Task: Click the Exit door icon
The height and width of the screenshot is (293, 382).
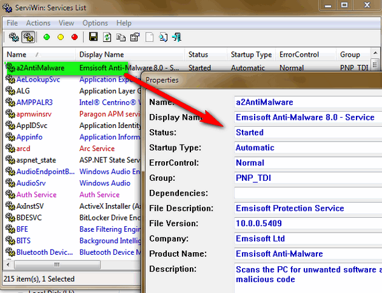Action: pyautogui.click(x=176, y=38)
